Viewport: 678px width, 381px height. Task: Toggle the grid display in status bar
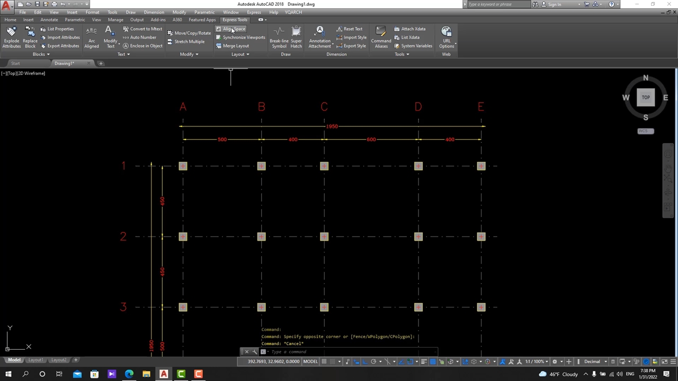point(324,361)
